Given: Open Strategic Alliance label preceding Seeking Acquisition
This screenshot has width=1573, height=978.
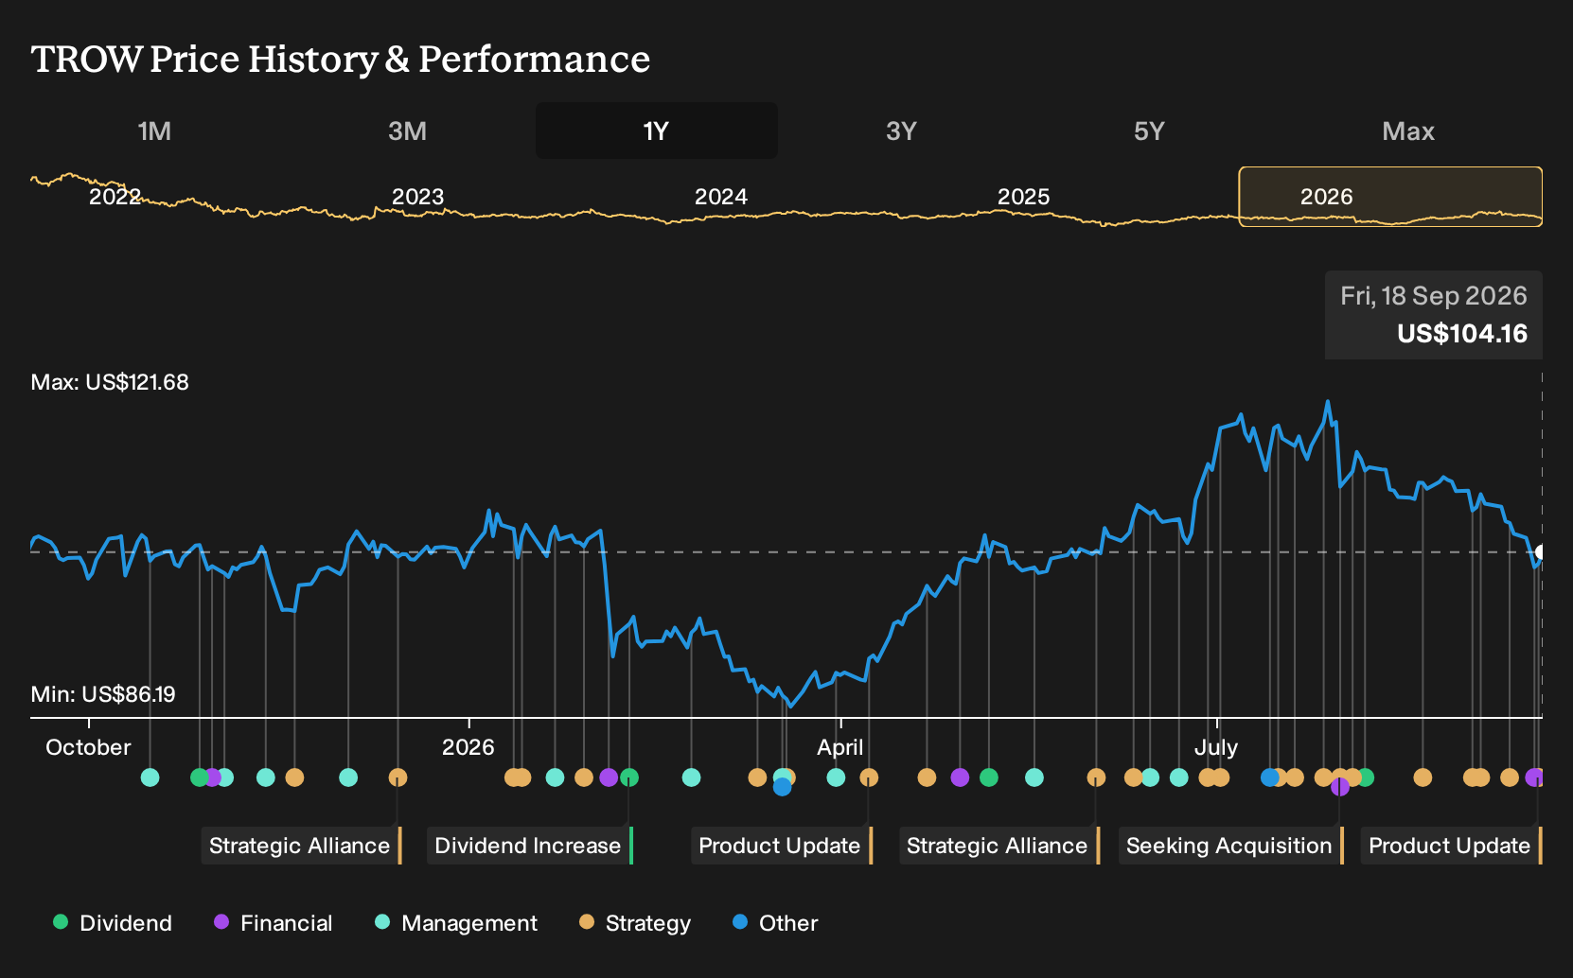Looking at the screenshot, I should click(999, 846).
